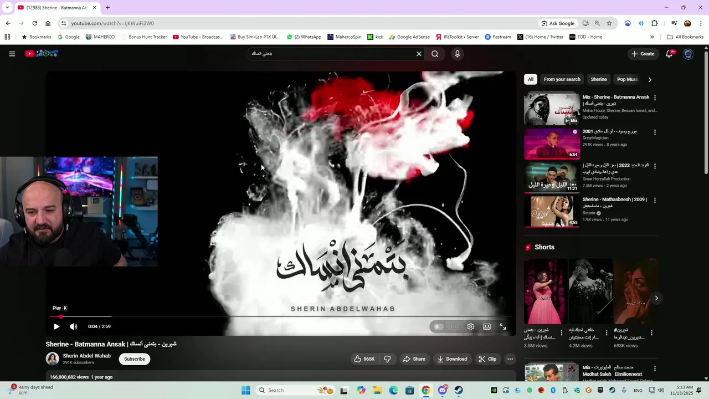Create a clip with the Clip button

(487, 359)
